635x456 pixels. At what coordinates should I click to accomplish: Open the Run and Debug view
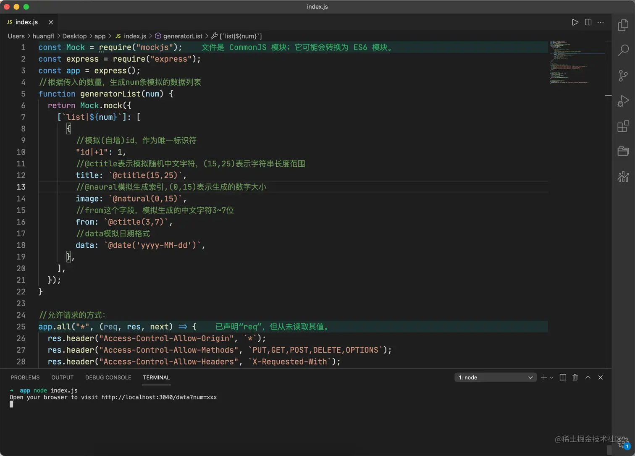(x=623, y=101)
